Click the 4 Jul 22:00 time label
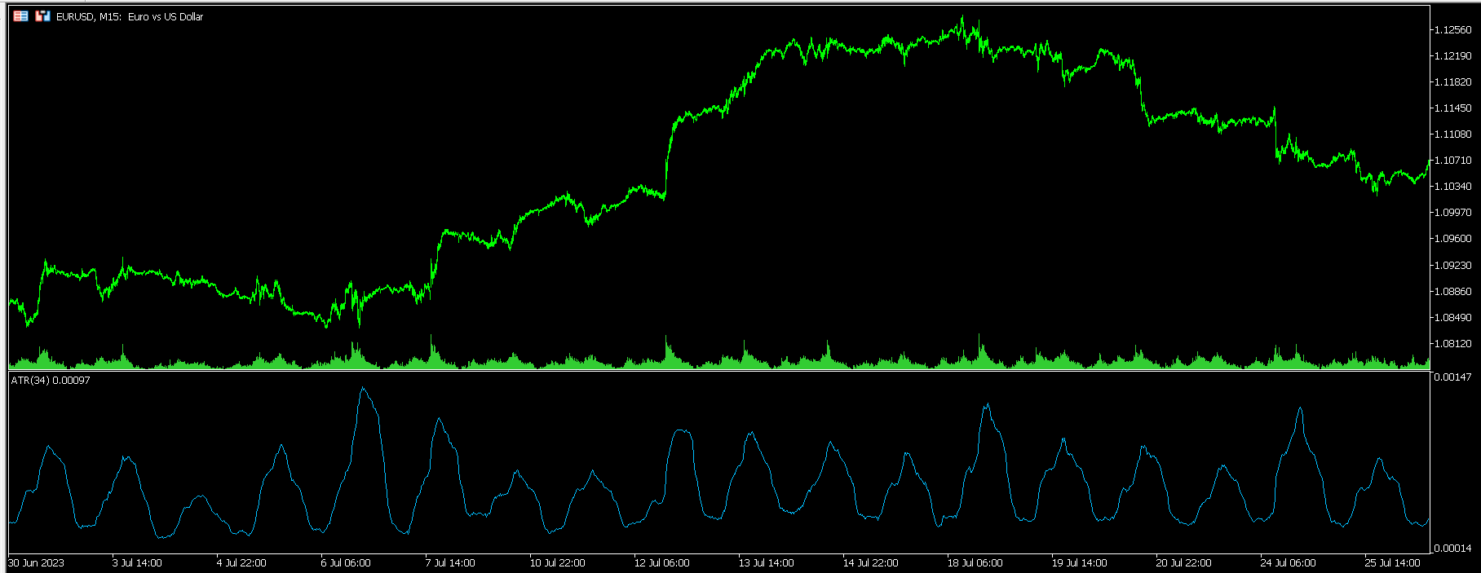The image size is (1481, 573). pyautogui.click(x=241, y=563)
